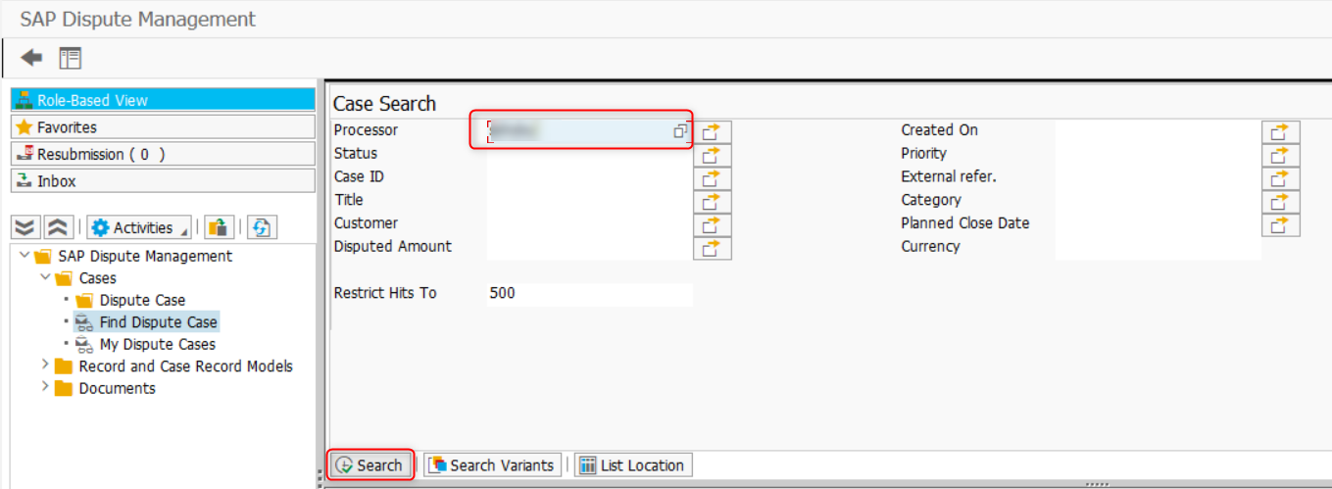Click into the Processor input field
The image size is (1332, 489).
click(589, 130)
